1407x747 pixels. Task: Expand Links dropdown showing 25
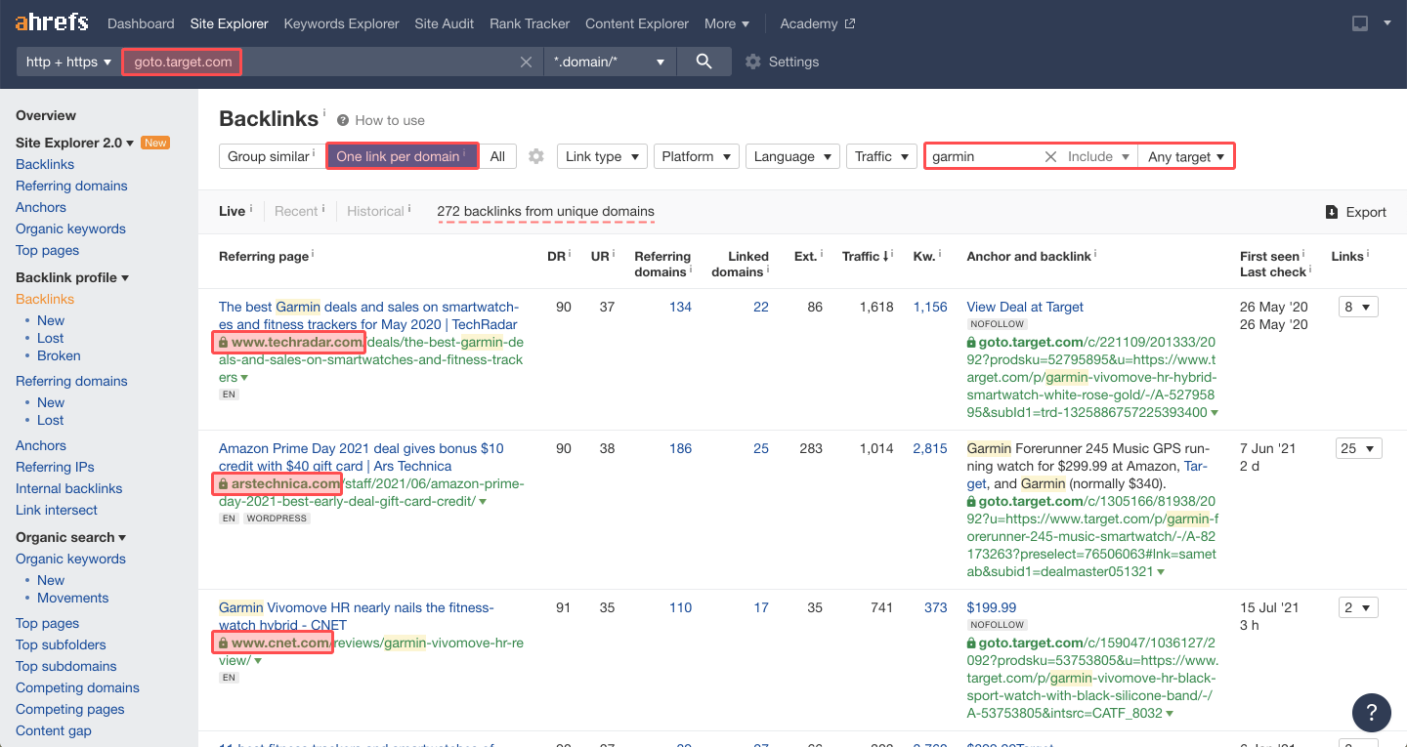pyautogui.click(x=1359, y=448)
